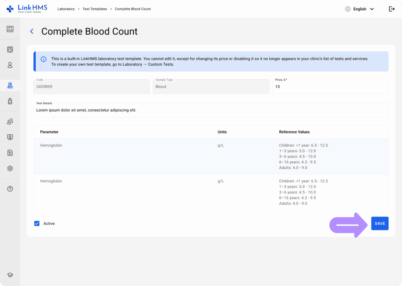Click the SAVE button
402x286 pixels.
click(x=380, y=224)
